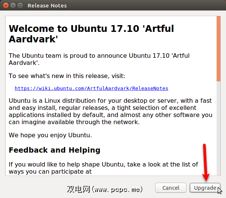The height and width of the screenshot is (198, 226).
Task: Start the upgrade with Upgrade button
Action: (205, 187)
